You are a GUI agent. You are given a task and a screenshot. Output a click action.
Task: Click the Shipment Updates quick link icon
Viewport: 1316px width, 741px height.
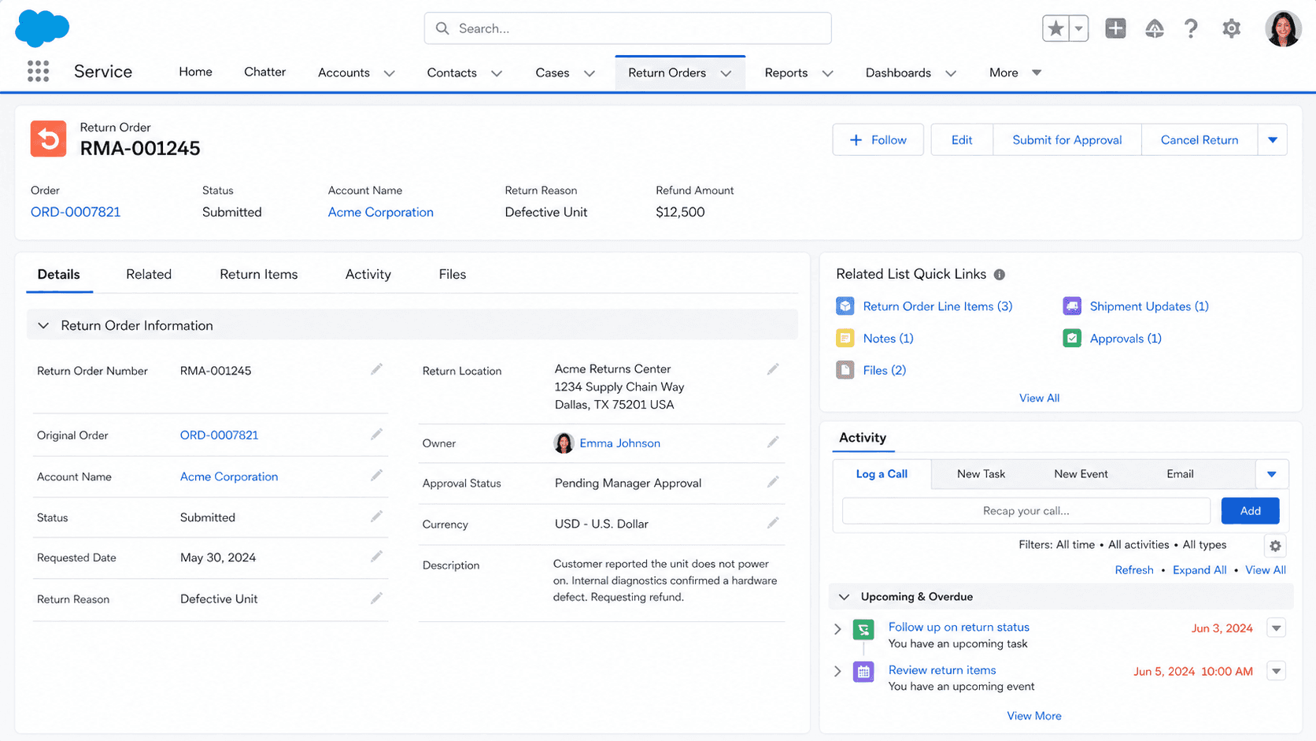tap(1072, 306)
